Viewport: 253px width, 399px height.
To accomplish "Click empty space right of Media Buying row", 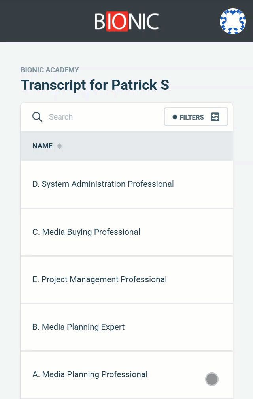I will (x=187, y=232).
